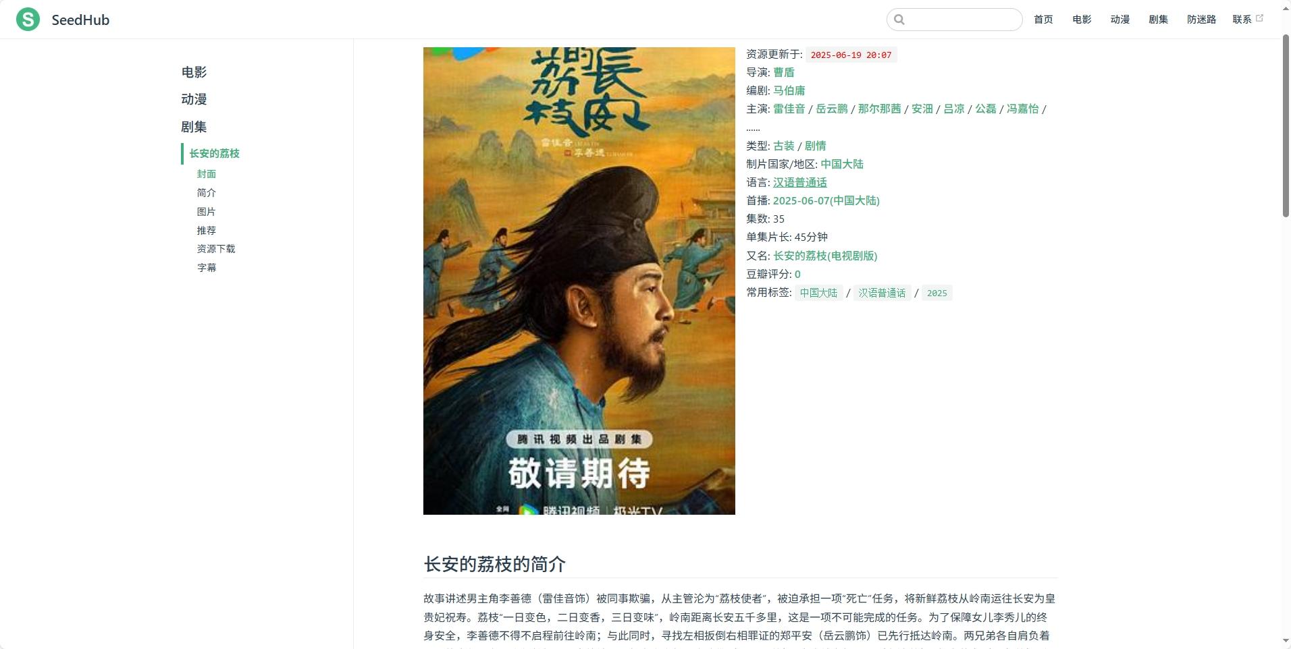The height and width of the screenshot is (649, 1291).
Task: Click the 汉语普通话 language link
Action: [x=799, y=182]
